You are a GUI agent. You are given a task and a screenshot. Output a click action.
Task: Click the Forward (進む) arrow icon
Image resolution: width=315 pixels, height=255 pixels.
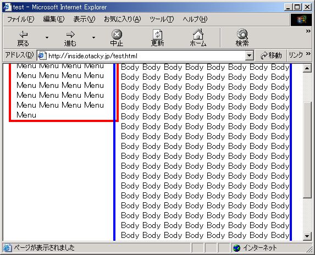[70, 34]
